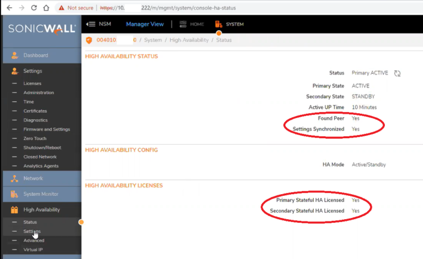Click the browser address bar URL
This screenshot has width=423, height=259.
(x=179, y=8)
